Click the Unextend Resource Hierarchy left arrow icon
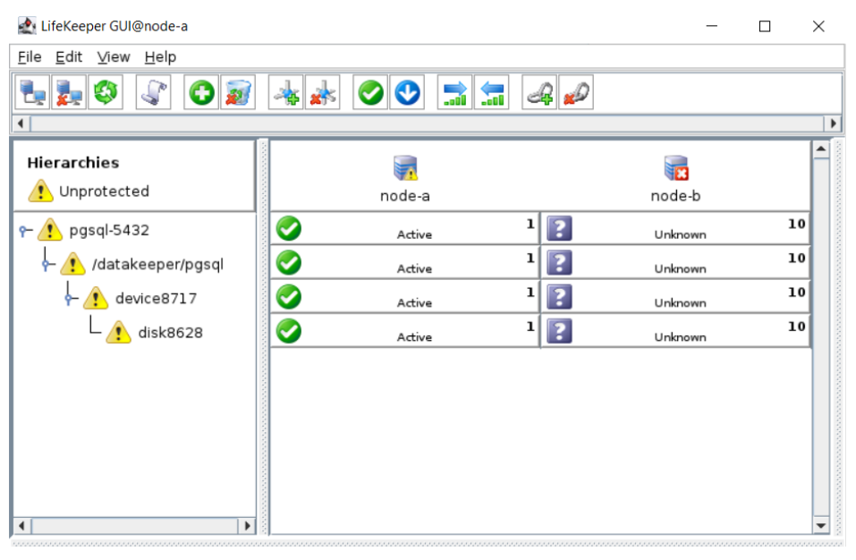This screenshot has height=560, width=856. [492, 92]
